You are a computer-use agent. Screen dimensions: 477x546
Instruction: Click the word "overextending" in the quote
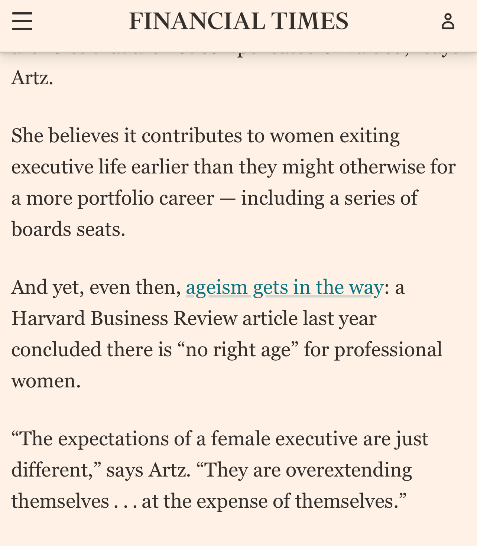tap(348, 470)
